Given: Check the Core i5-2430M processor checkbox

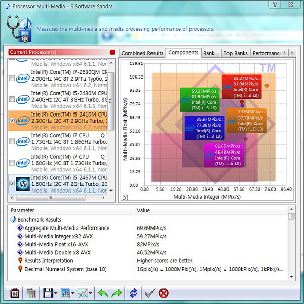Looking at the screenshot, I should pos(12,99).
